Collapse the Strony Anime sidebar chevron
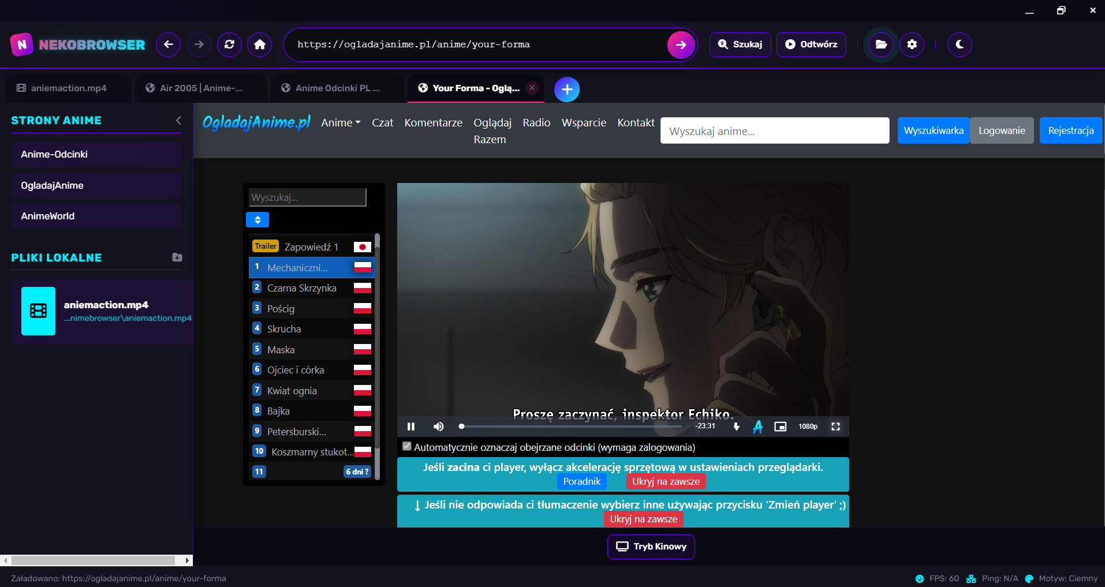Screen dimensions: 1105x587 178,120
